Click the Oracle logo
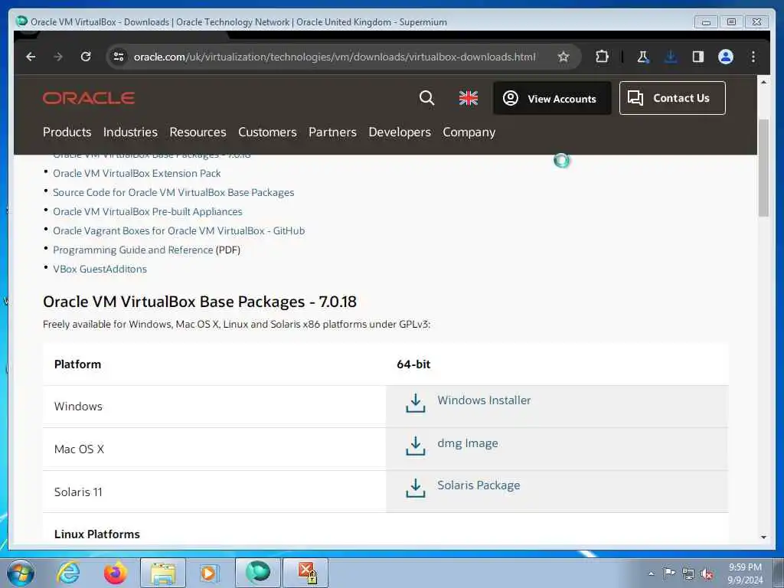Screen dimensions: 784x588 click(x=89, y=98)
